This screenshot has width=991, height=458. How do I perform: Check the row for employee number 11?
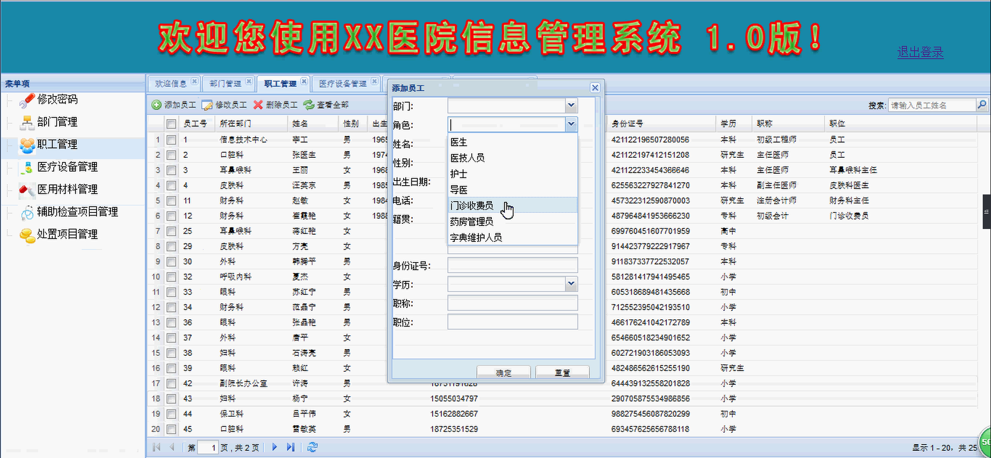tap(171, 201)
